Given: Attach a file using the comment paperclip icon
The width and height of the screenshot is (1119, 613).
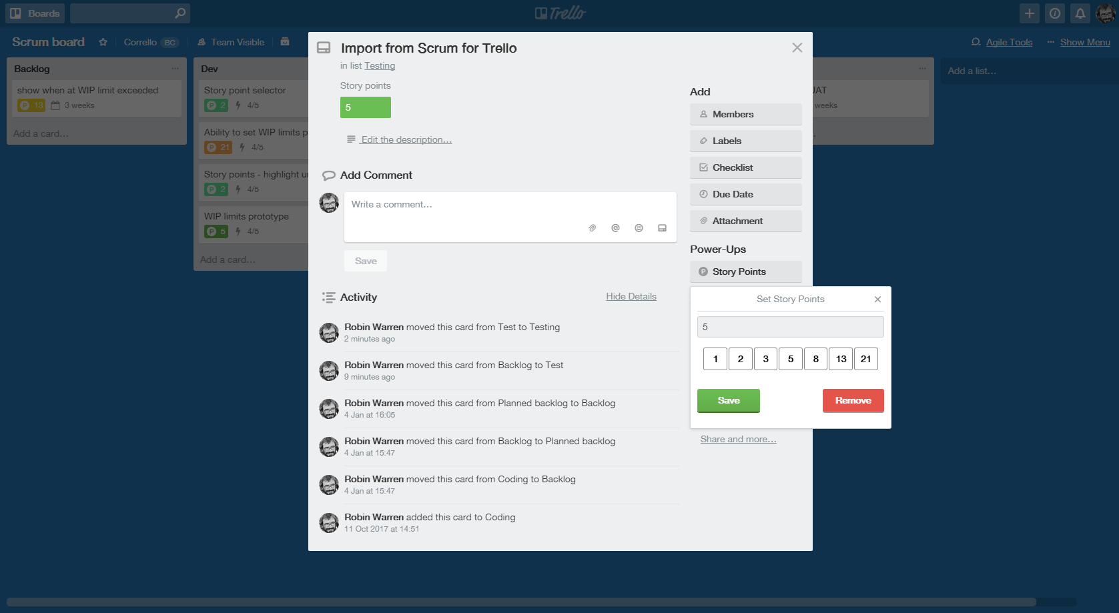Looking at the screenshot, I should click(x=592, y=227).
